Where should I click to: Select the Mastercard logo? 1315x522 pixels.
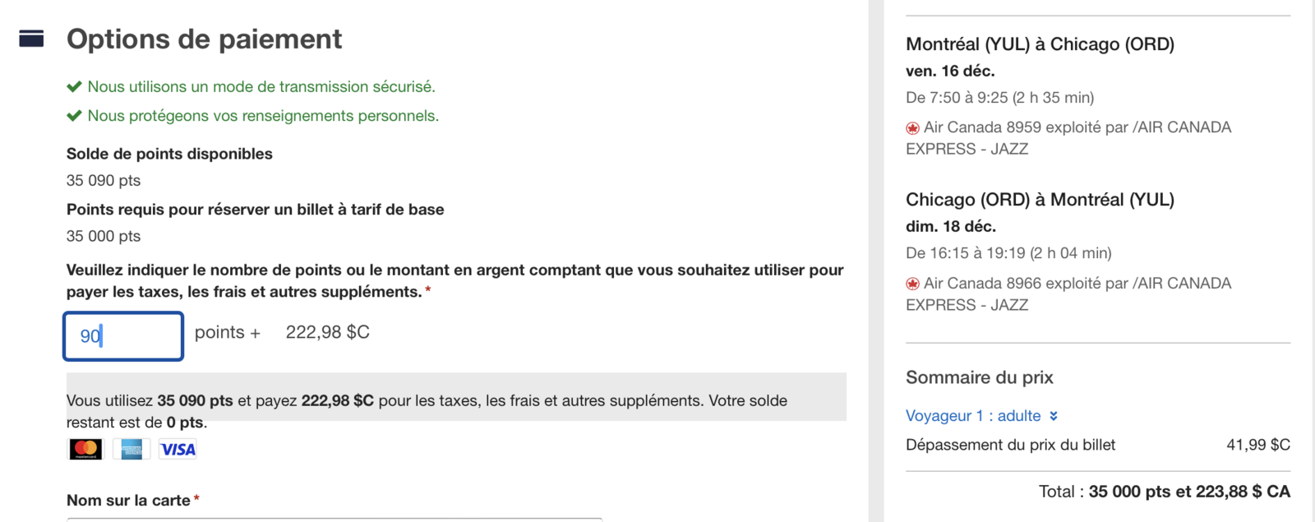[85, 449]
